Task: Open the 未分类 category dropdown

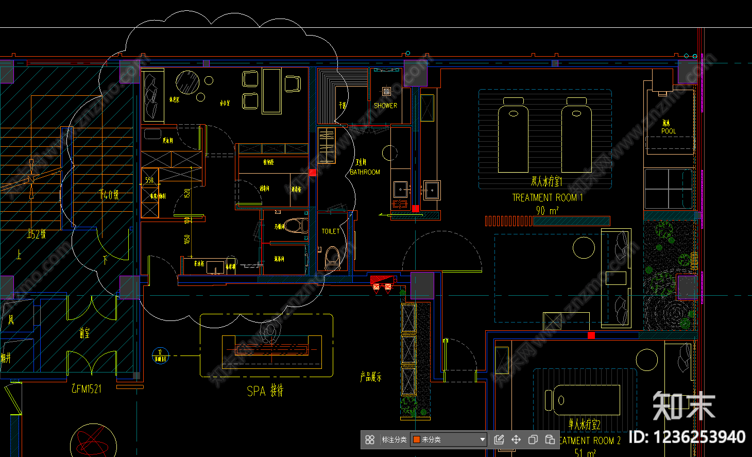Action: pyautogui.click(x=449, y=439)
